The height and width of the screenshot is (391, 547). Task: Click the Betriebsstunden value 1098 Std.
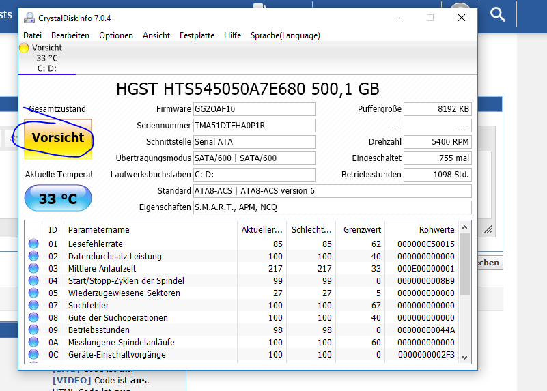tap(438, 175)
